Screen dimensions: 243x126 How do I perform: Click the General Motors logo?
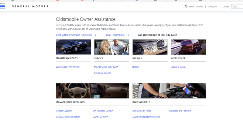tap(30, 6)
